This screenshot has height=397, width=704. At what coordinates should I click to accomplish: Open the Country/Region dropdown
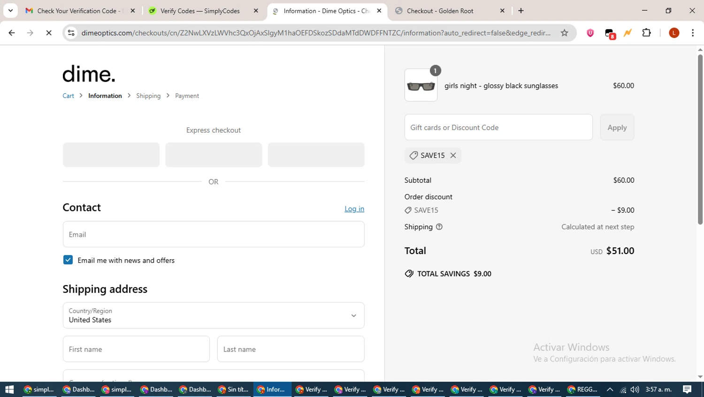214,315
